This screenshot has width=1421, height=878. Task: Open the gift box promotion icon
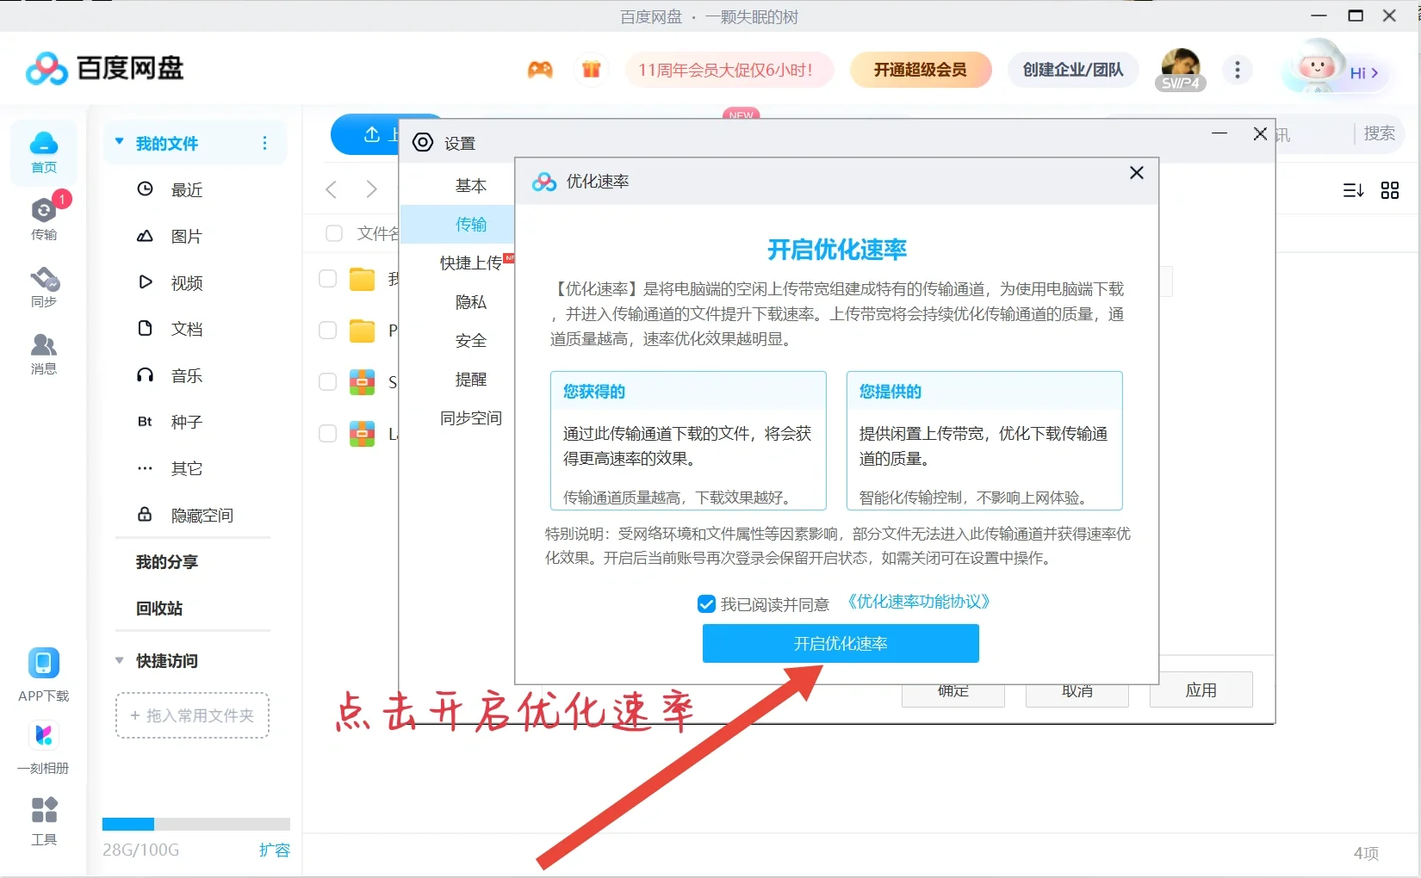tap(592, 70)
